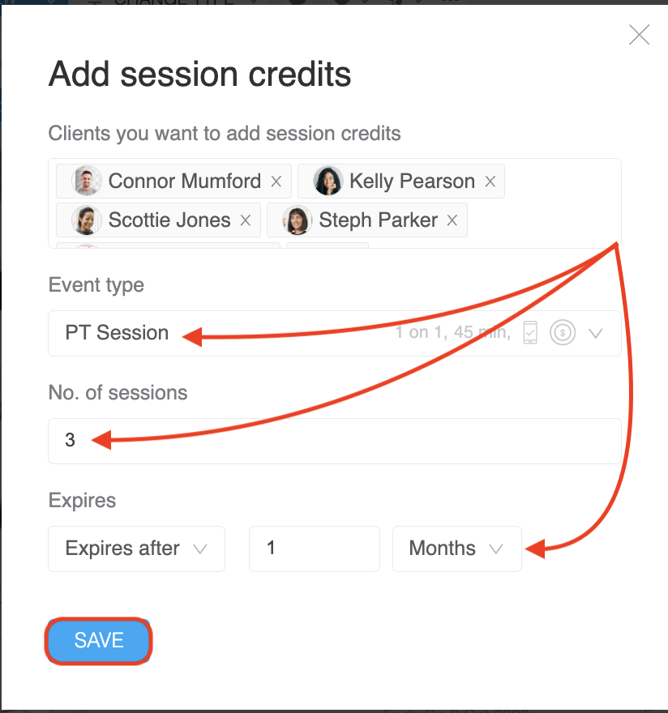Click Steph Parker's profile picture
668x713 pixels.
(297, 220)
